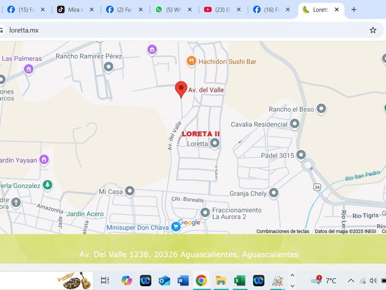Click the Jardin Acero map label

coord(85,214)
